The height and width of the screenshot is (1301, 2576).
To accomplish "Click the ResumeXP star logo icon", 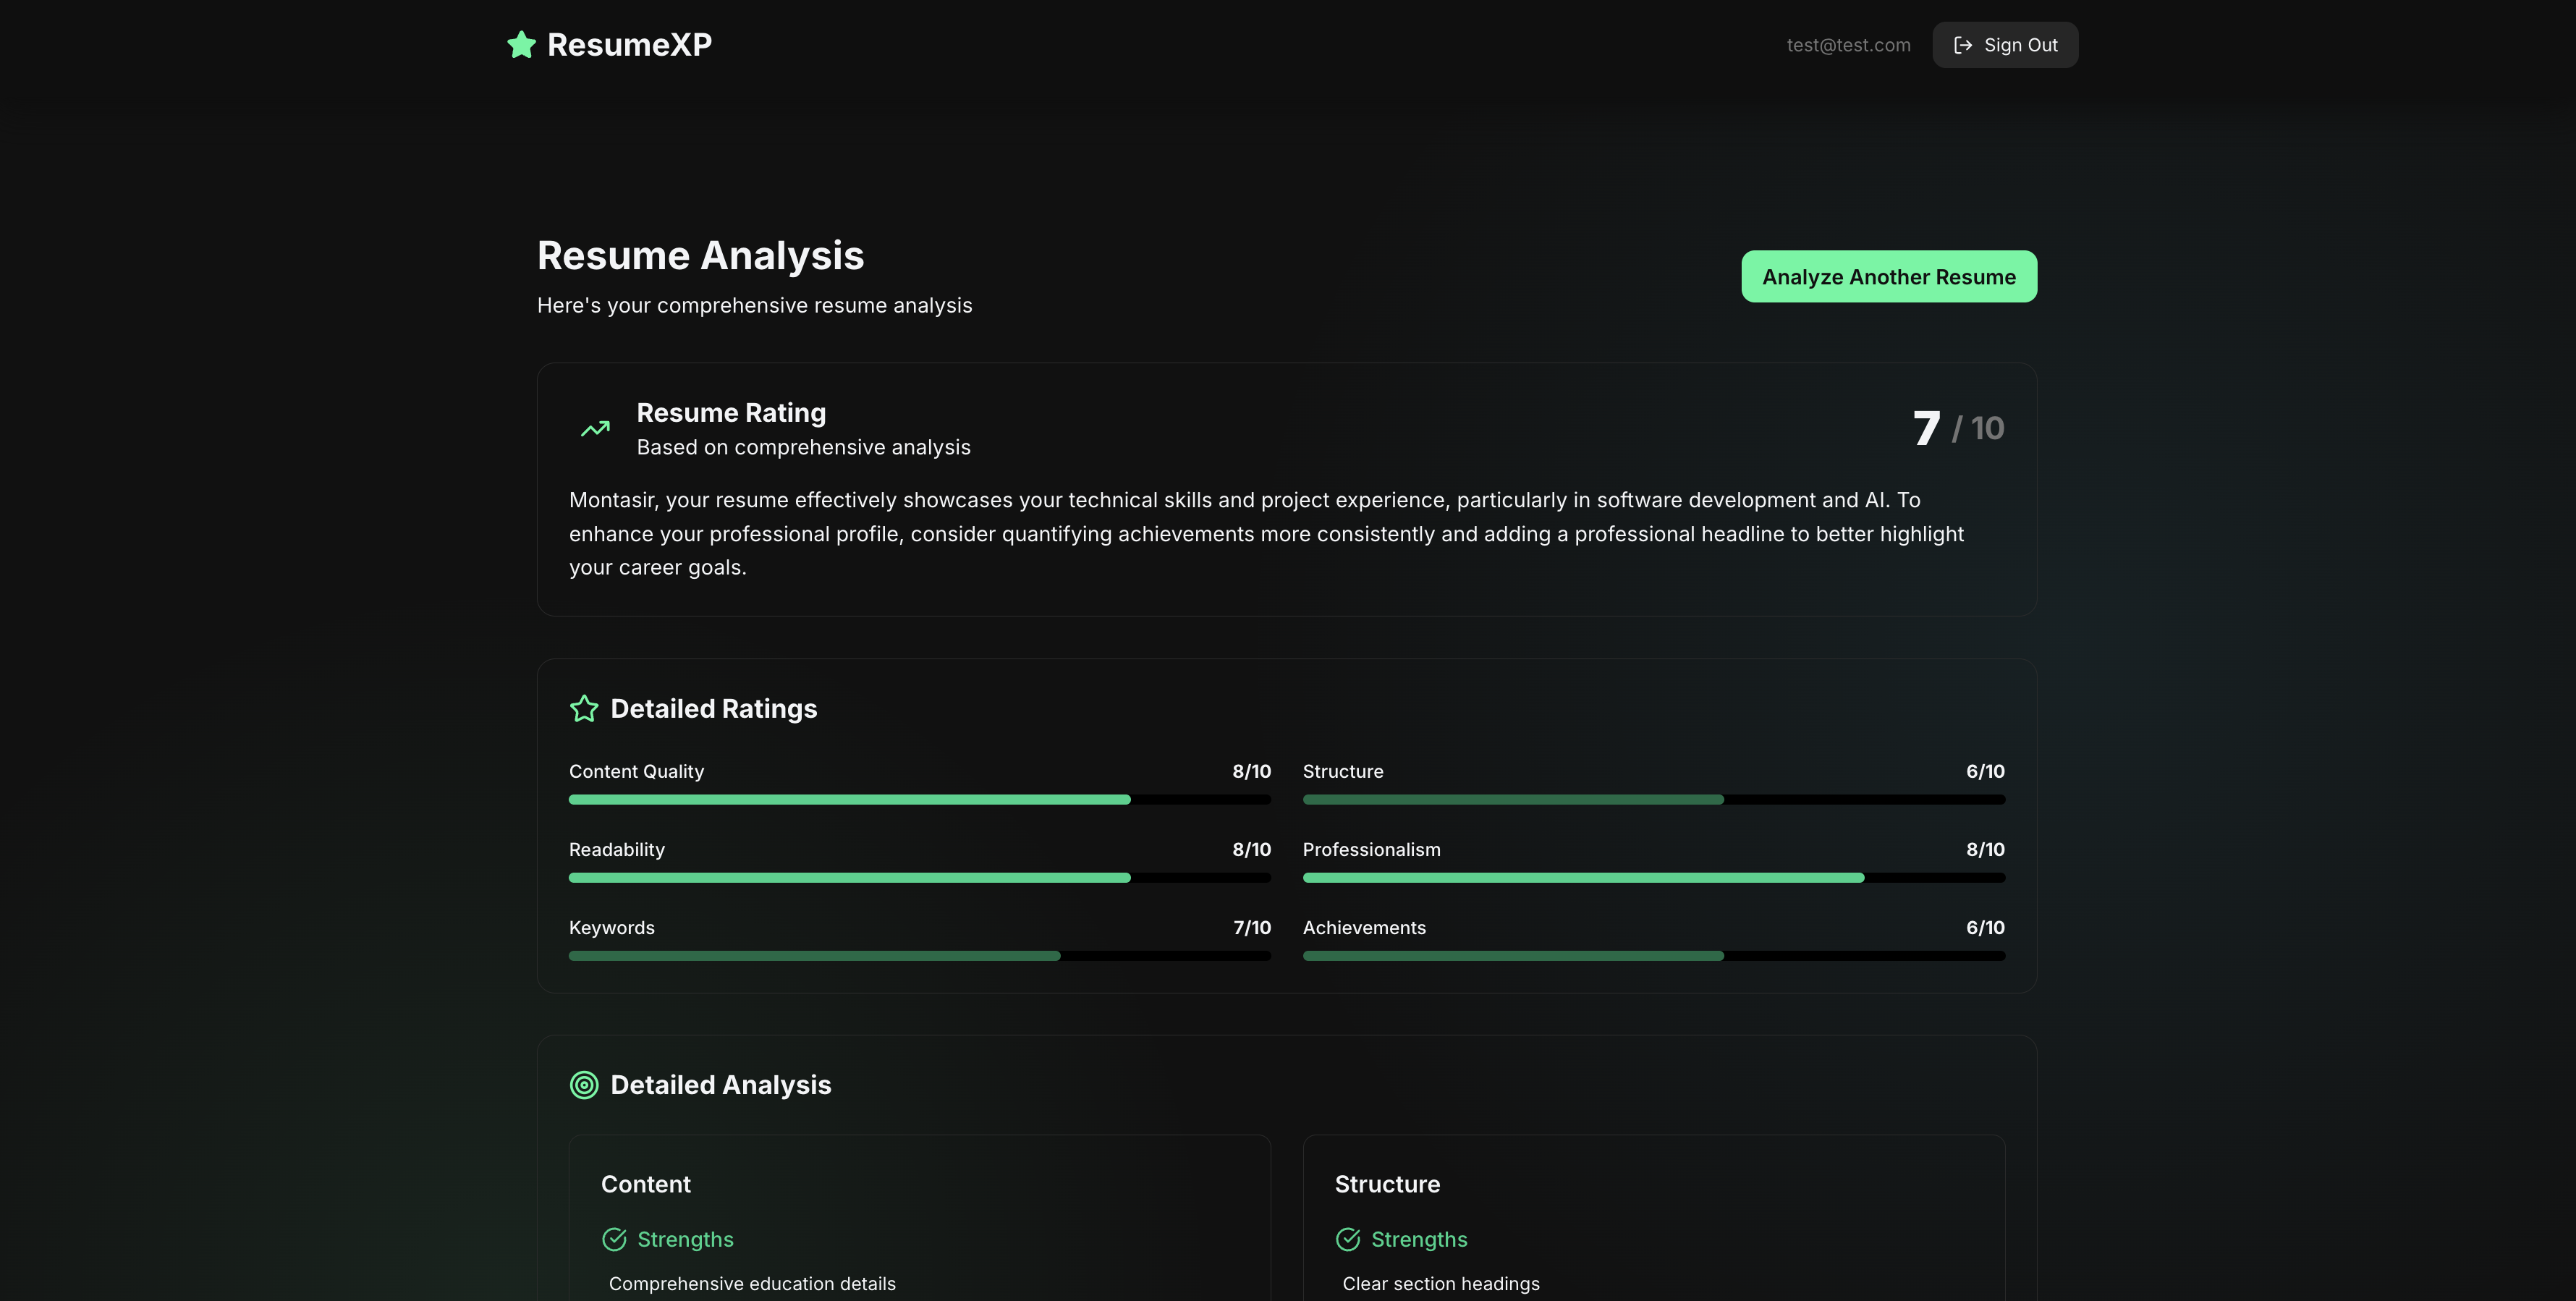I will coord(521,45).
